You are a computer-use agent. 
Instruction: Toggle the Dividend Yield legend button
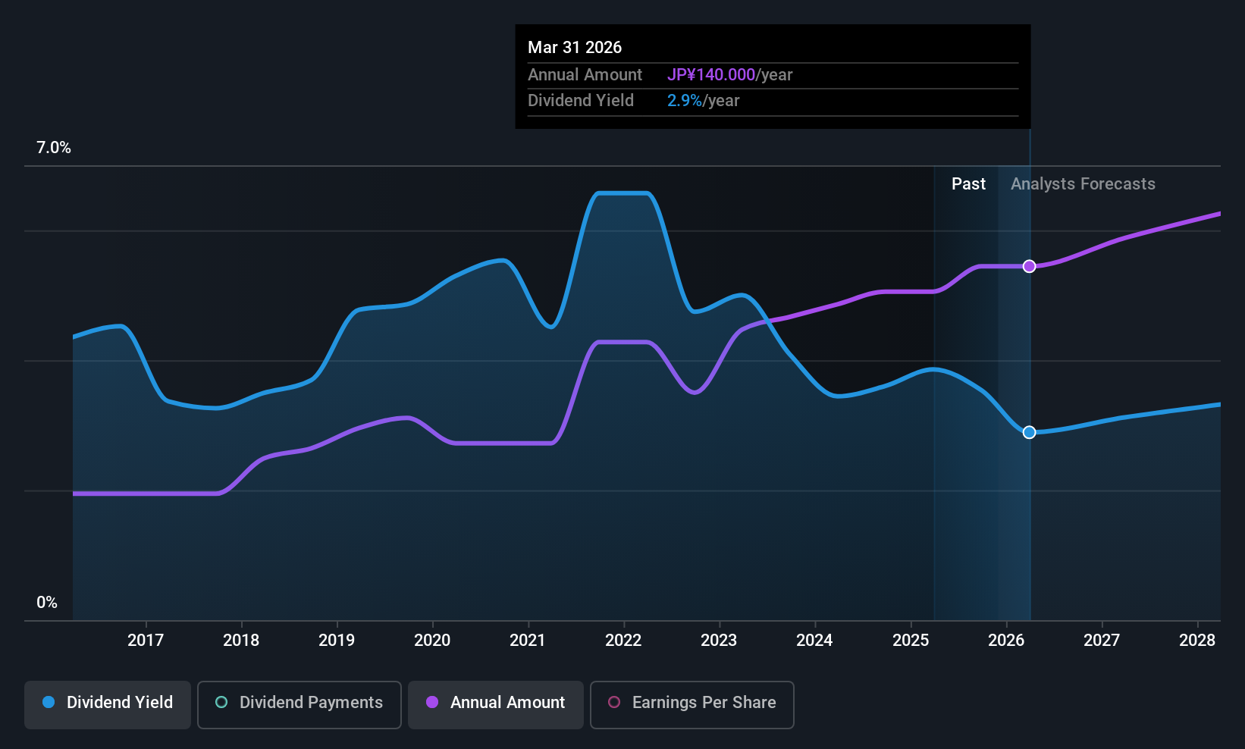tap(108, 704)
